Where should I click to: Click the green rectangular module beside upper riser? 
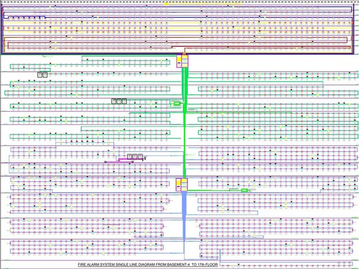tap(177, 104)
